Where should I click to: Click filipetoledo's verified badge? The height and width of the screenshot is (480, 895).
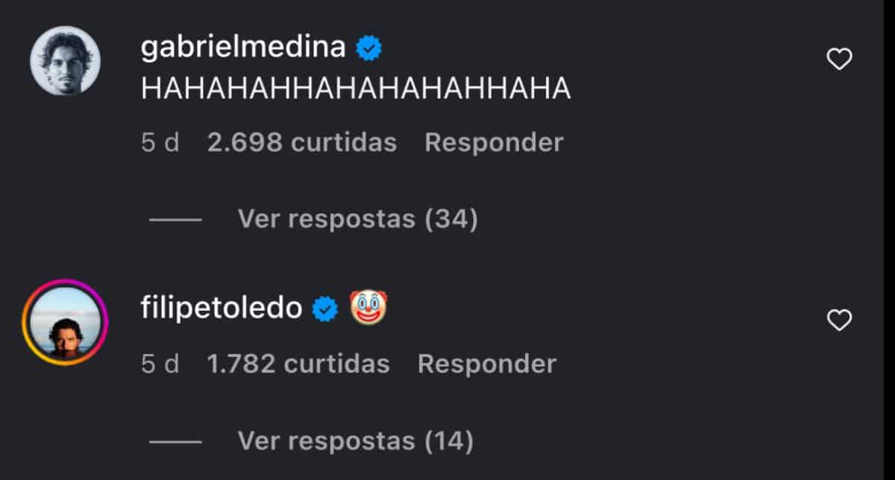[324, 309]
